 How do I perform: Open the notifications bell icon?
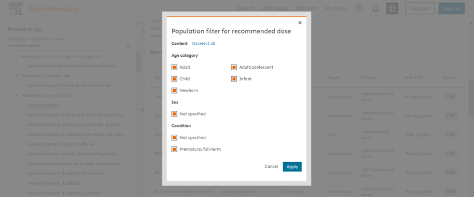[x=375, y=9]
